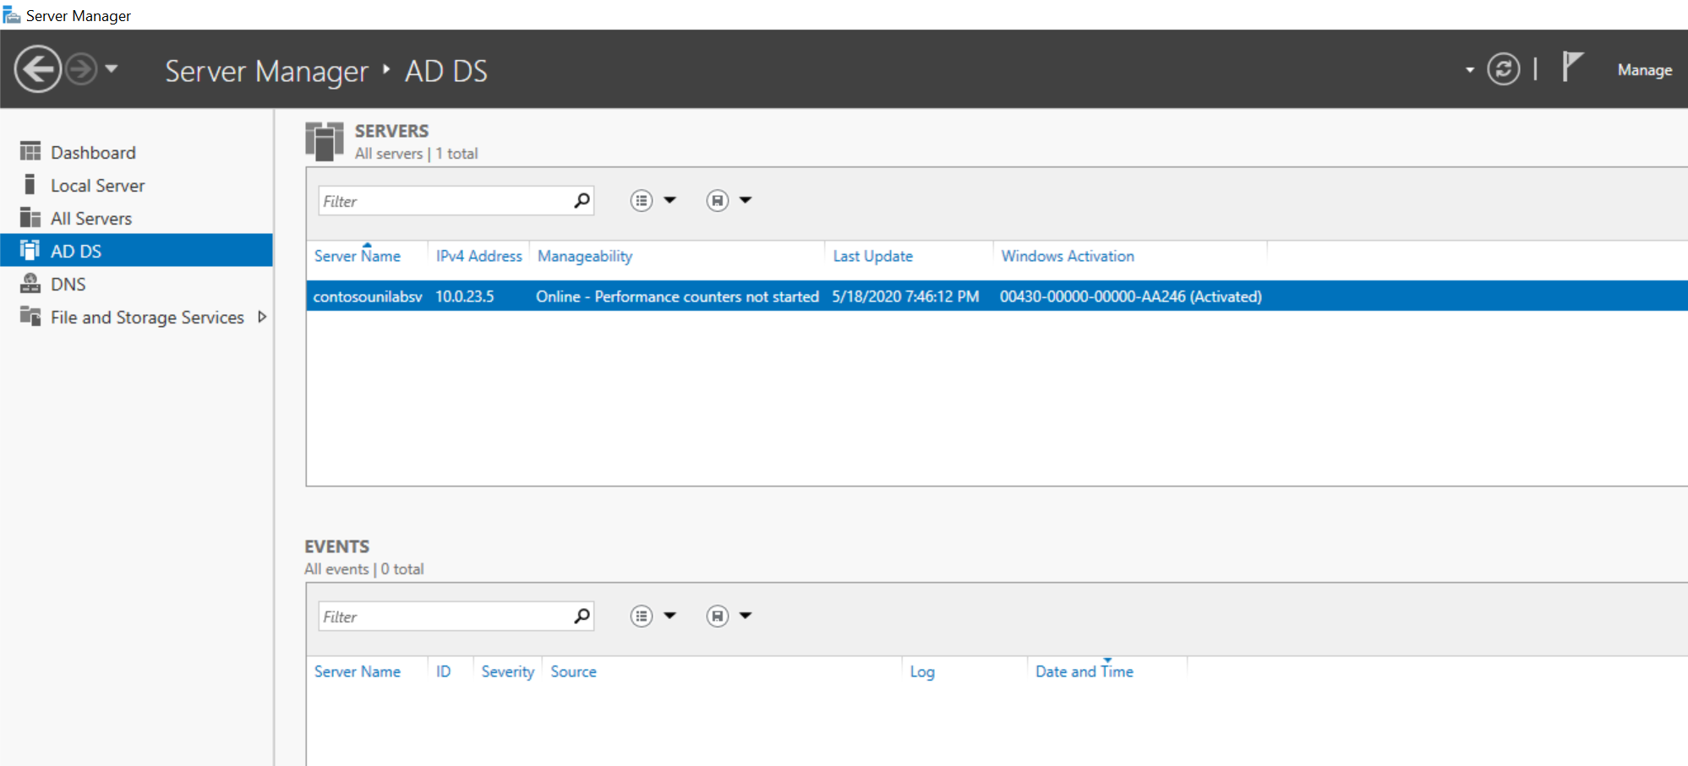Sort servers by Manageability column
Viewport: 1688px width, 766px height.
coord(585,256)
